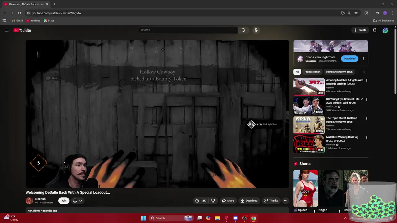Viewport: 397px width, 223px height.
Task: Dislike the video with thumbs-down
Action: coord(213,201)
